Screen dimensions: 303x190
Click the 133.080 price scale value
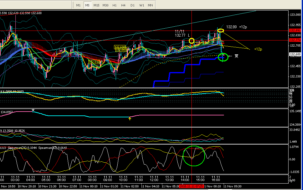295,15
